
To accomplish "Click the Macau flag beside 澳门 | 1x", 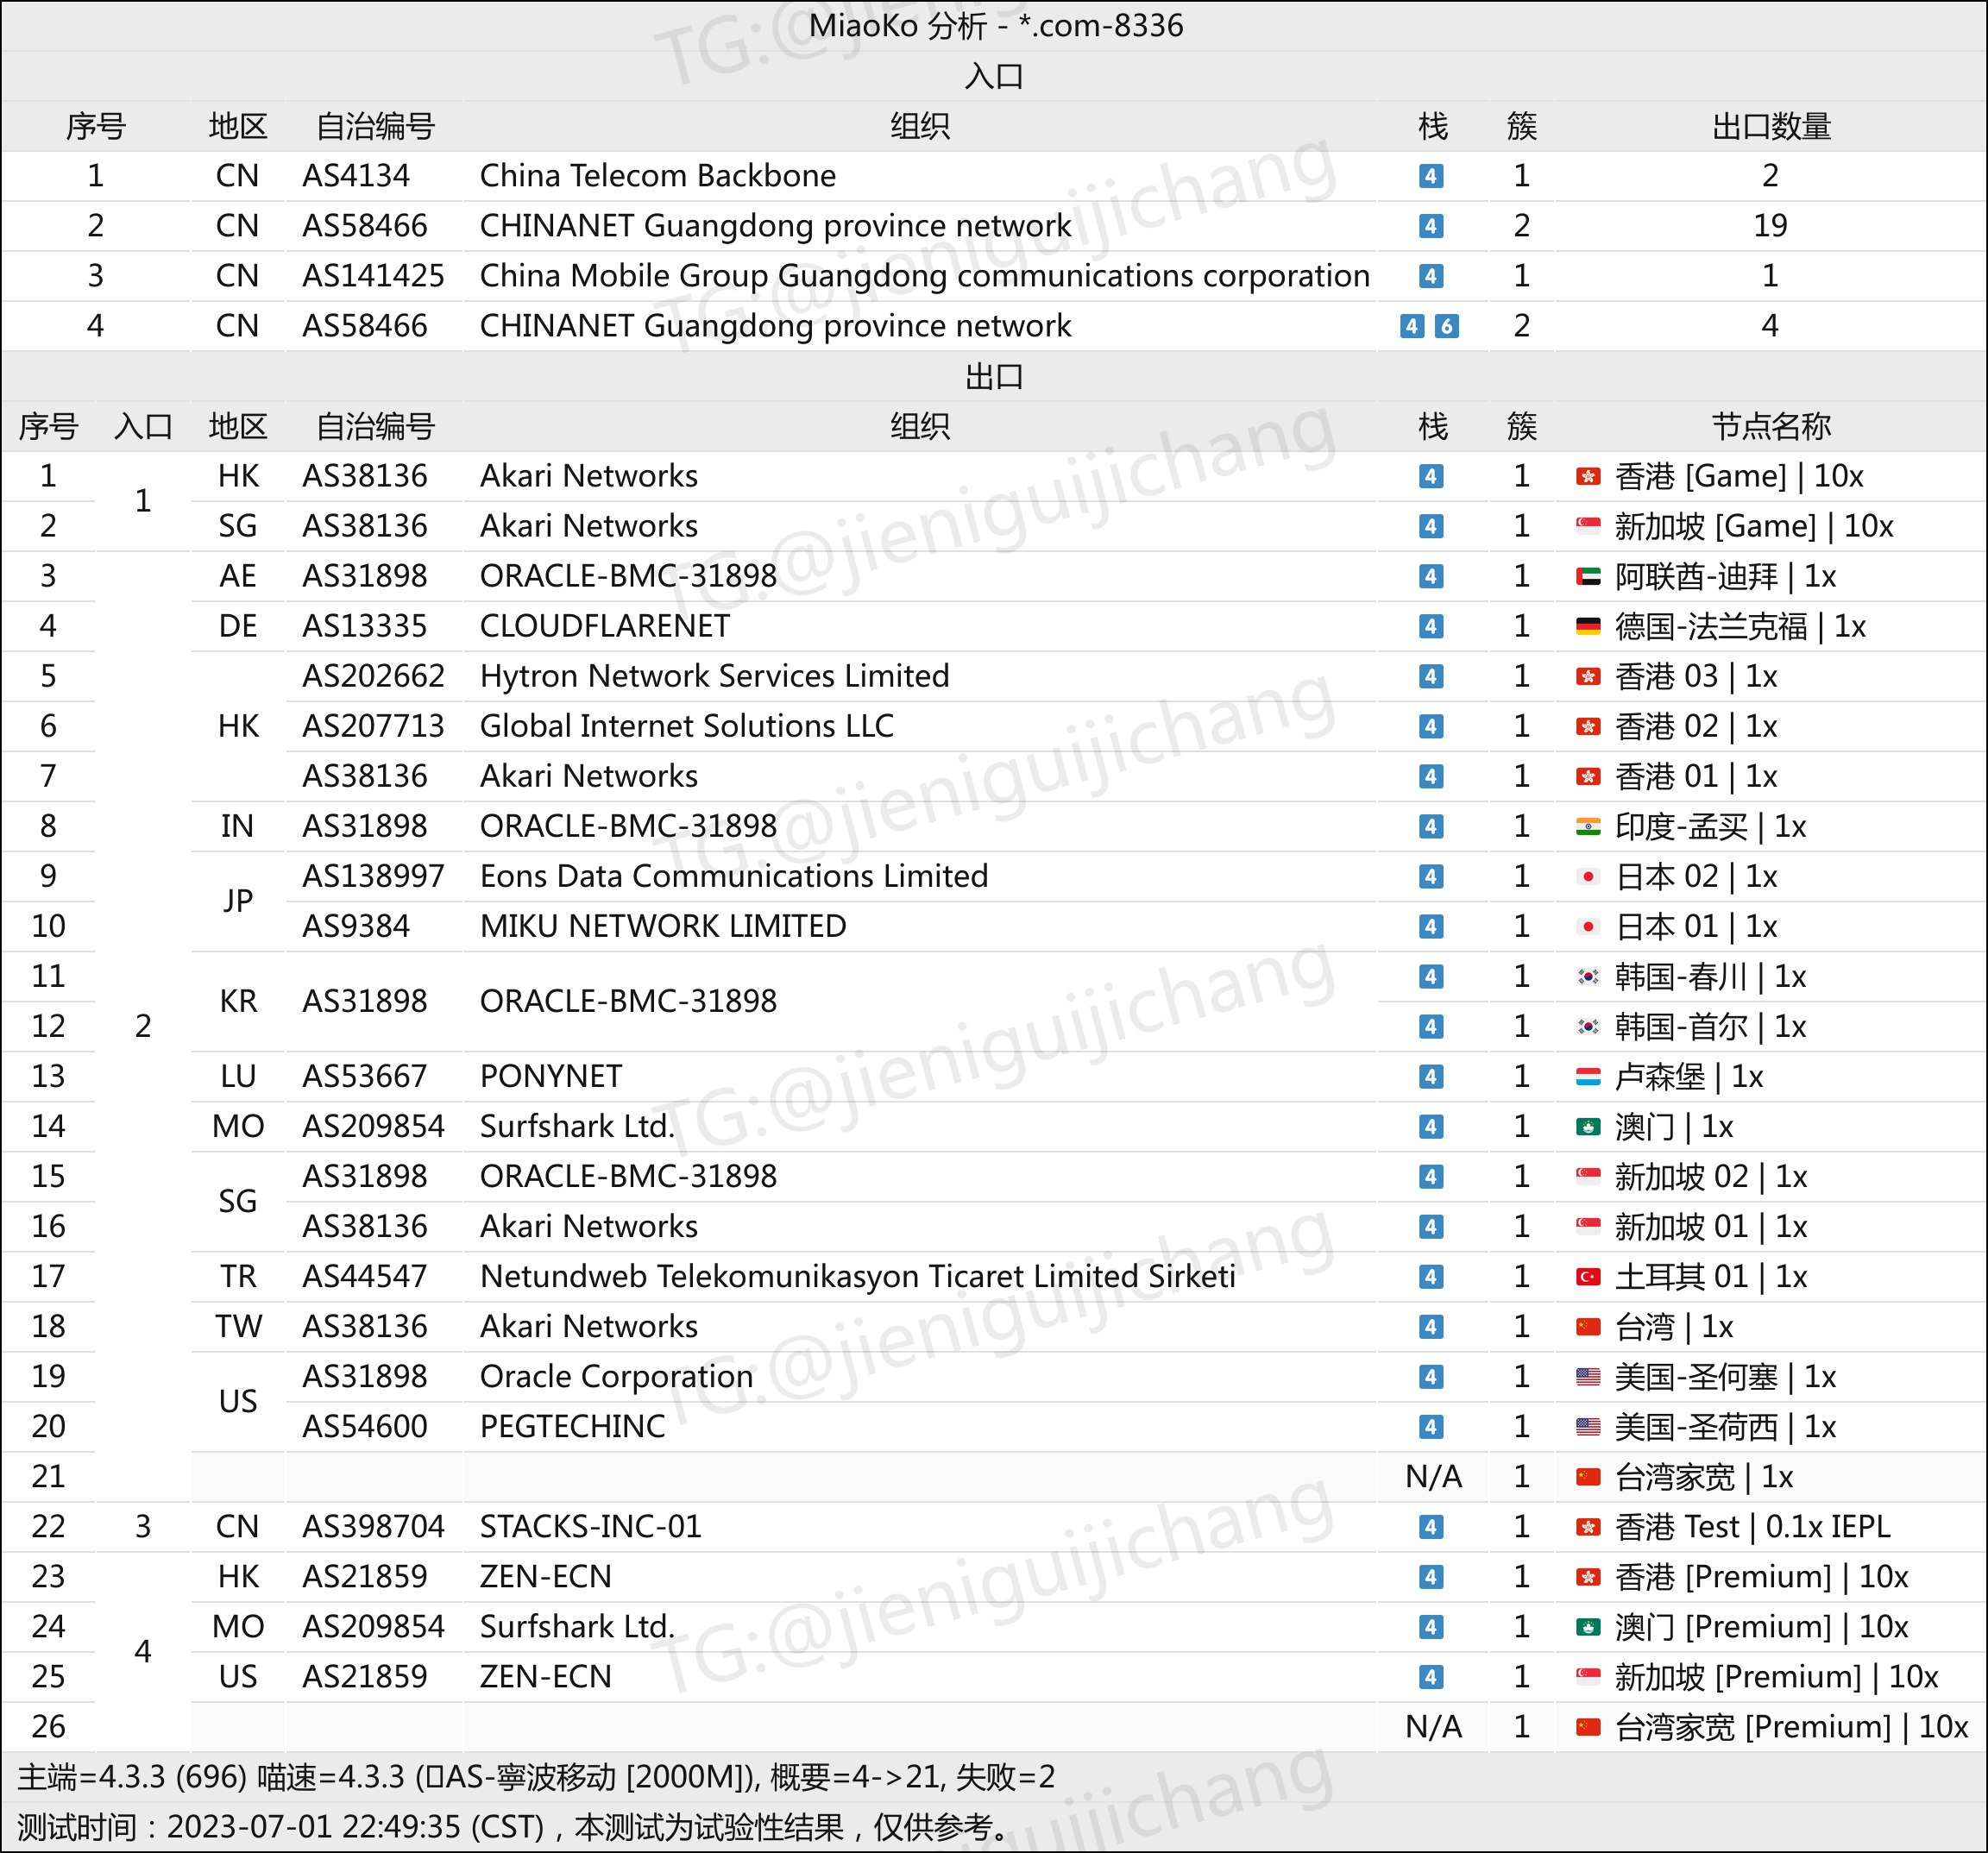I will 1588,1126.
